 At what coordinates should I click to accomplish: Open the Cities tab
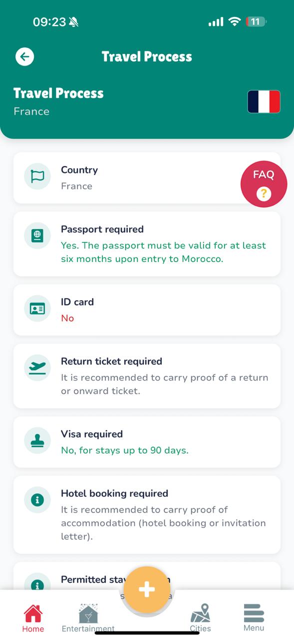(201, 617)
